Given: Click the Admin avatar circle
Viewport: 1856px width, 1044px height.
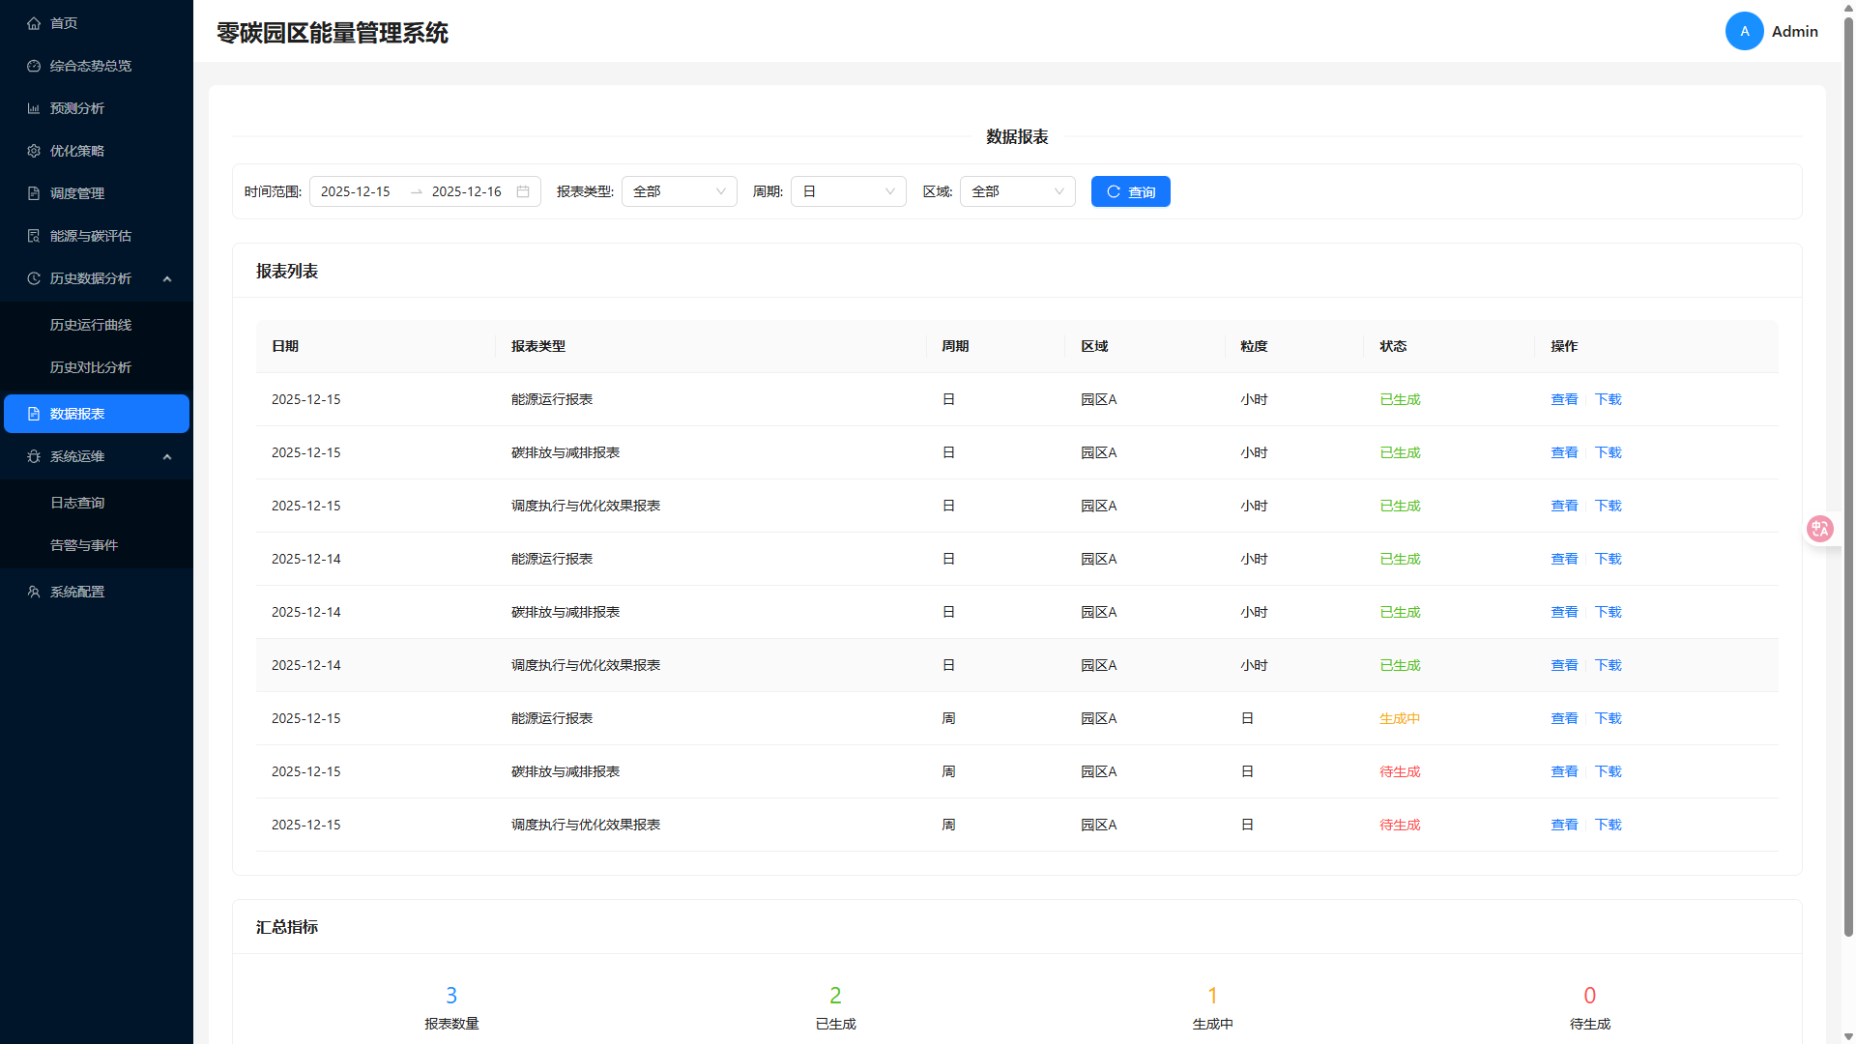Looking at the screenshot, I should tap(1745, 31).
